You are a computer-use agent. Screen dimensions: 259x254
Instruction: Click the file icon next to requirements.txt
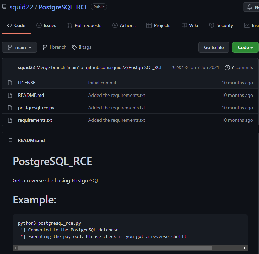(10, 120)
